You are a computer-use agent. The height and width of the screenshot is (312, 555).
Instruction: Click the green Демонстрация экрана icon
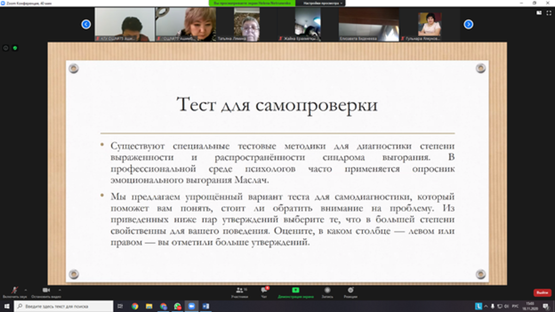295,291
